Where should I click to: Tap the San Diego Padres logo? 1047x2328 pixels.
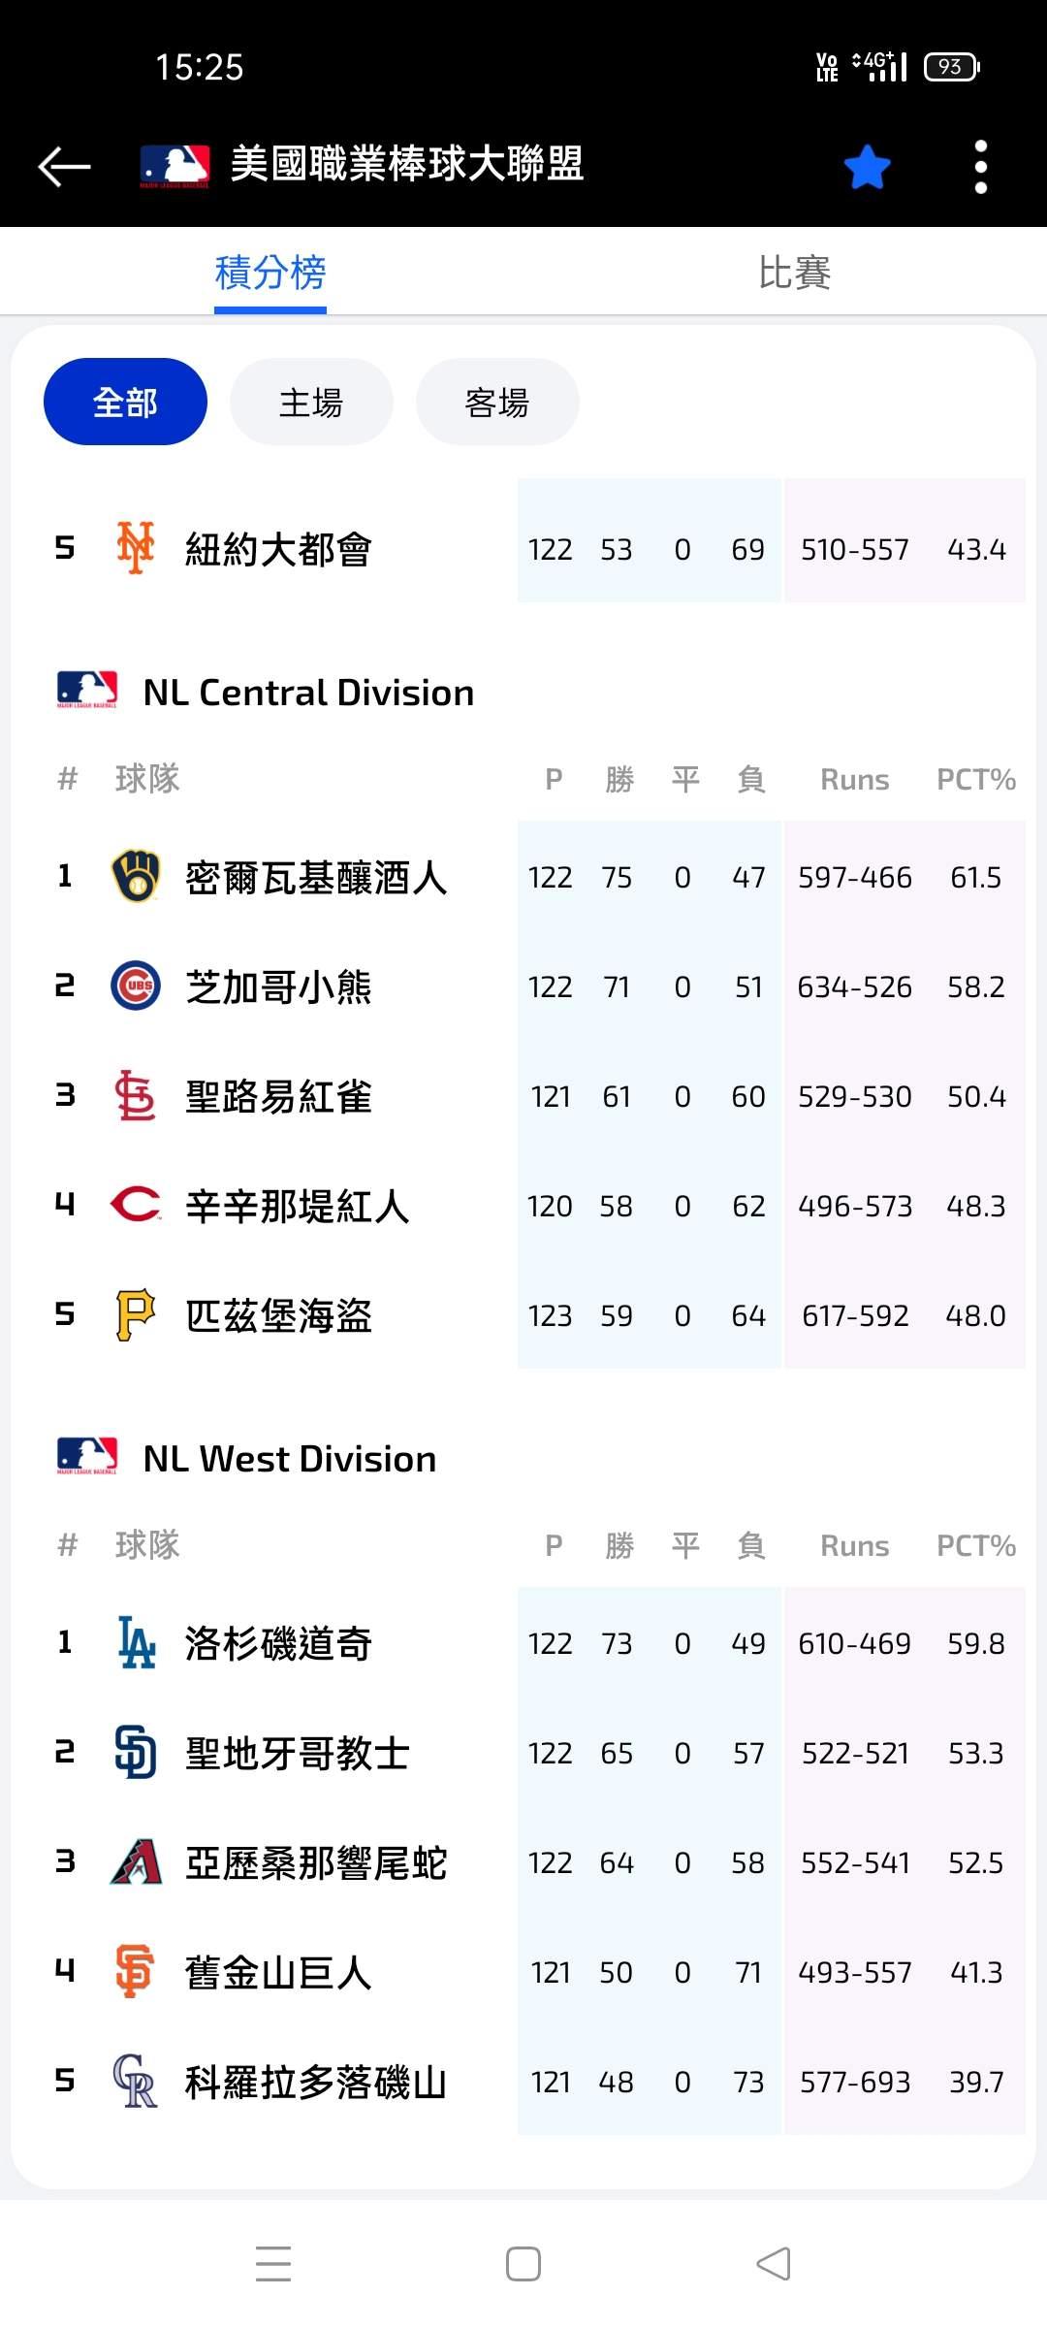click(136, 1752)
